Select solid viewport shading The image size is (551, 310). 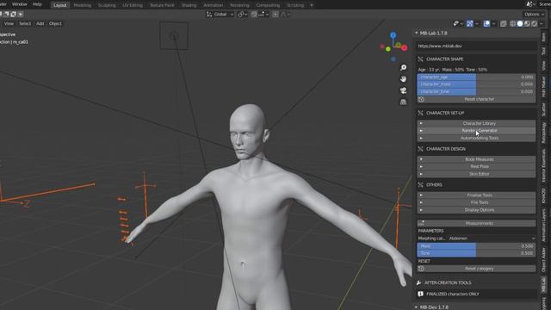click(520, 23)
